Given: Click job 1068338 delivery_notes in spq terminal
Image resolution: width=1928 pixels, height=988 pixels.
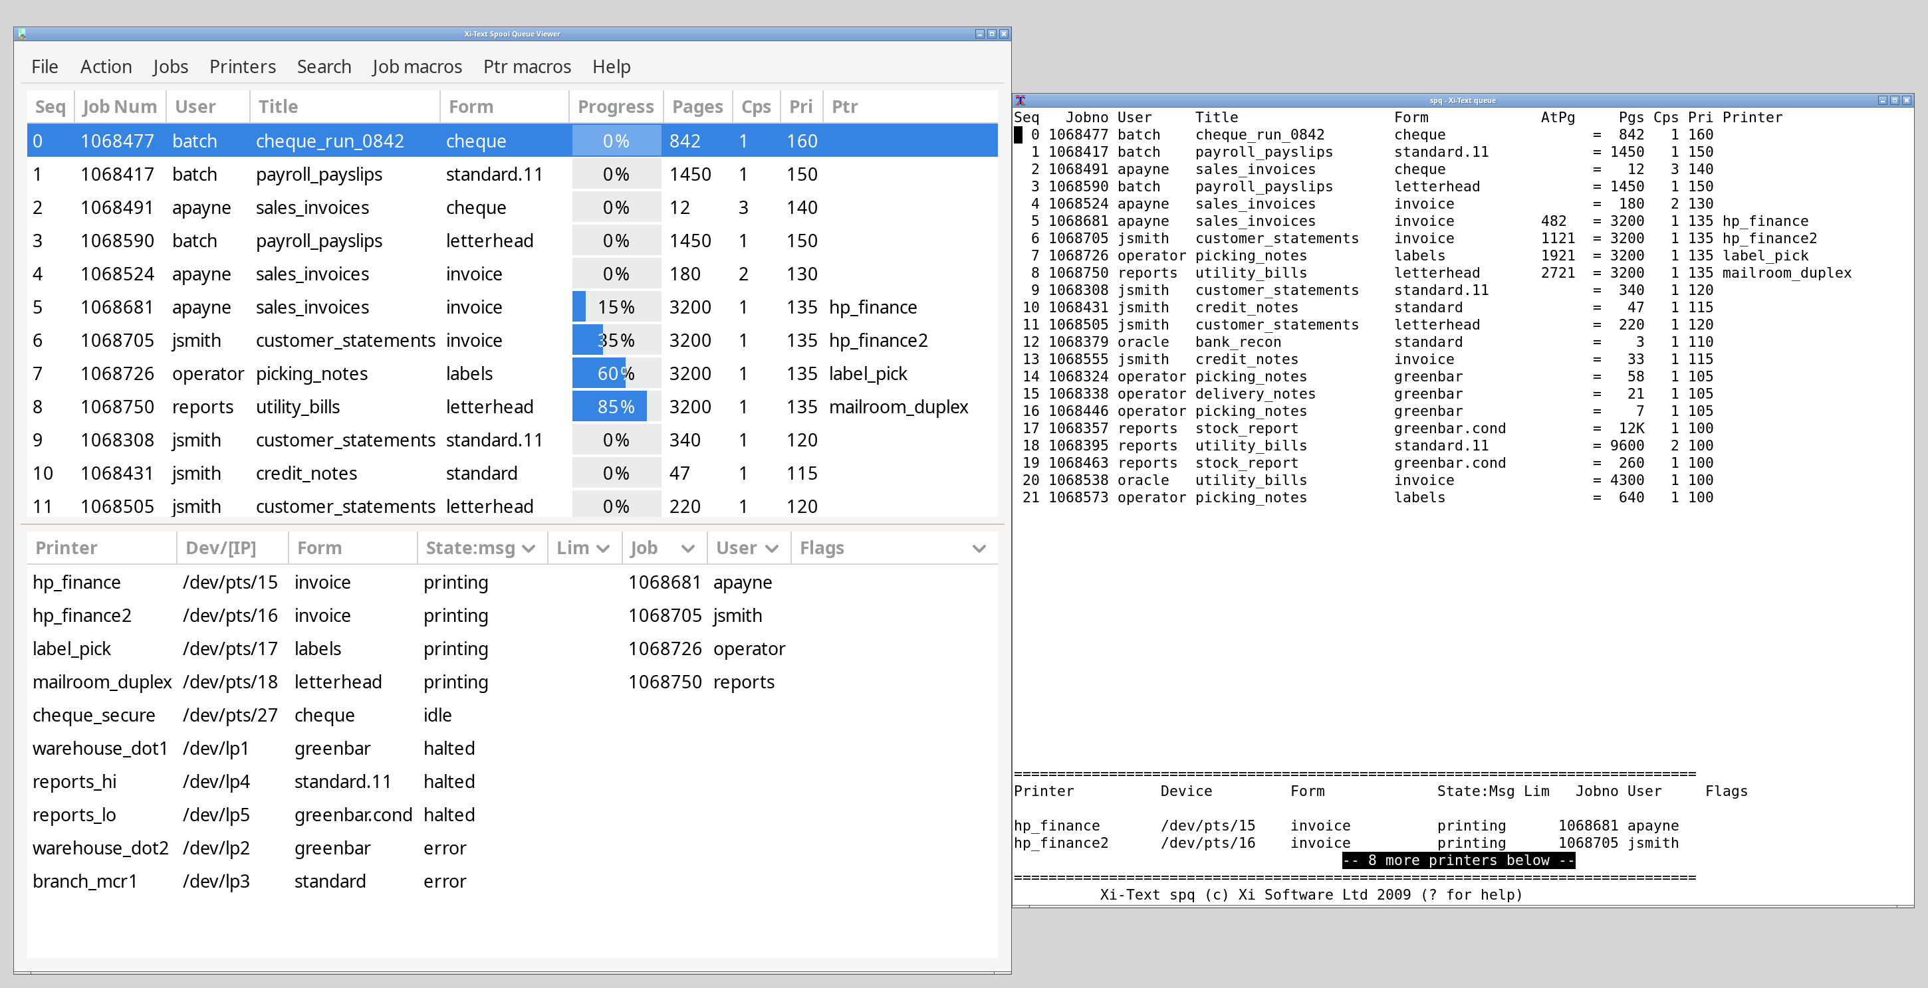Looking at the screenshot, I should coord(1368,394).
